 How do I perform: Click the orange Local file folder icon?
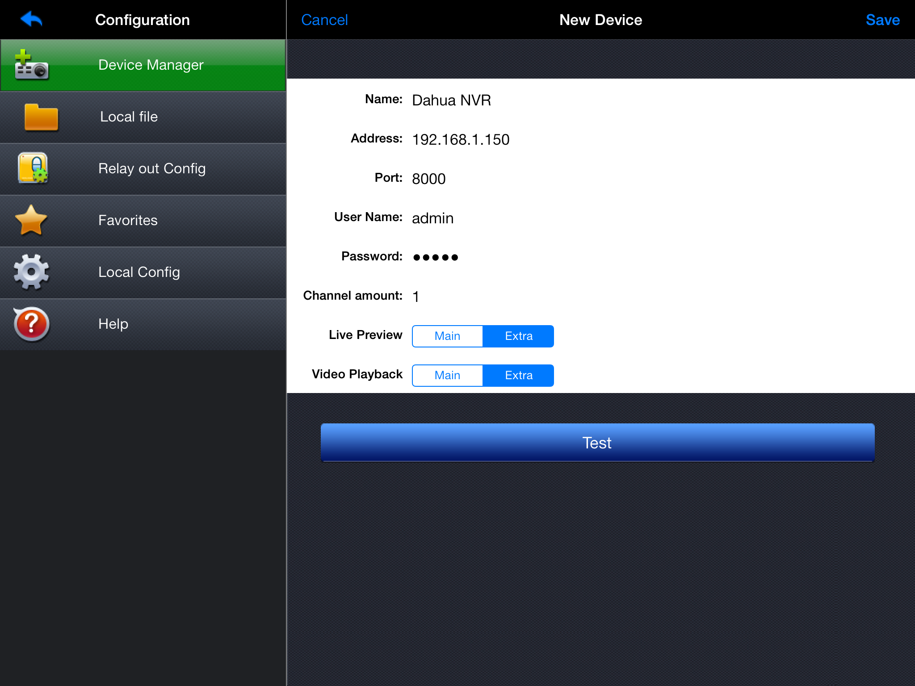click(x=41, y=117)
